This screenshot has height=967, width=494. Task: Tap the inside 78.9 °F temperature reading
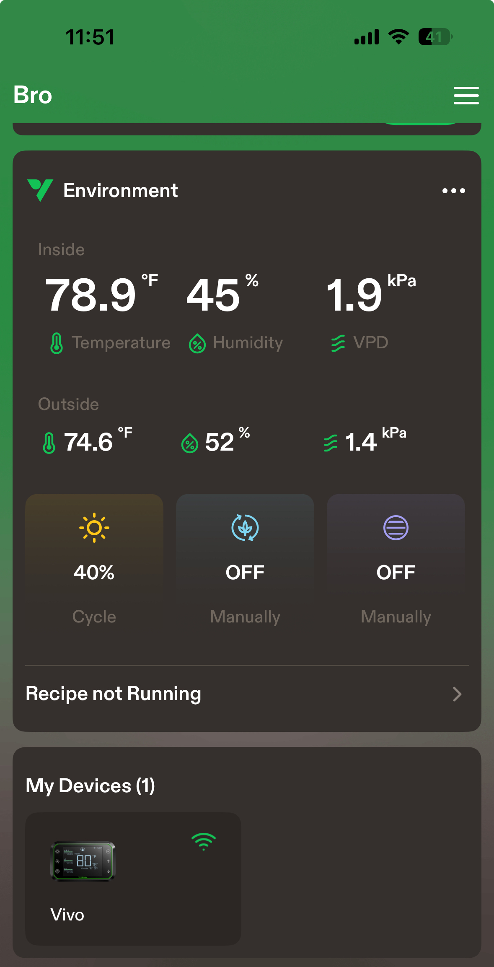pos(91,295)
